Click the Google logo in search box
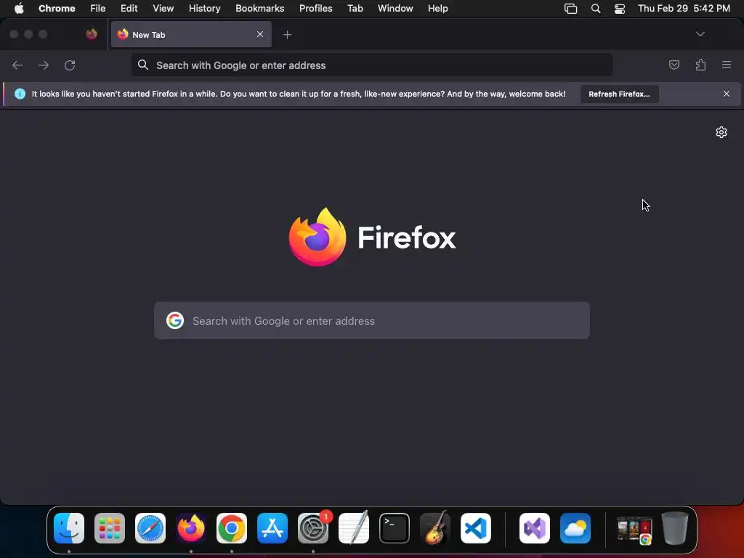This screenshot has height=558, width=744. [175, 320]
